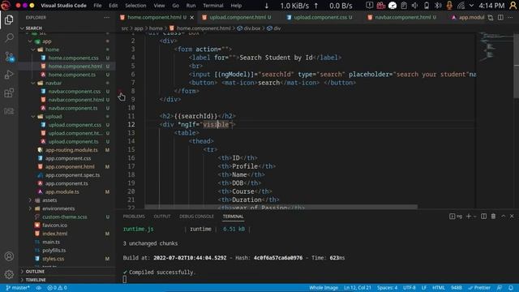
Task: Open the Run menu
Action: pyautogui.click(x=191, y=6)
